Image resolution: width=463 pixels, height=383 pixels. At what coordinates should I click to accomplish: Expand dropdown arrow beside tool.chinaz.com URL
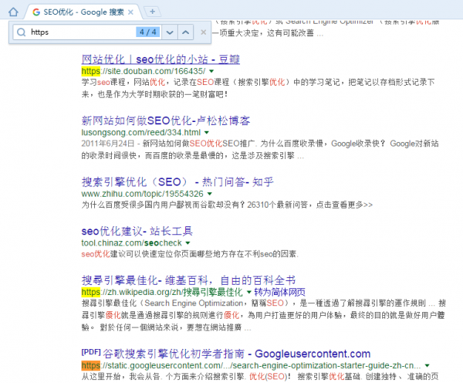188,244
